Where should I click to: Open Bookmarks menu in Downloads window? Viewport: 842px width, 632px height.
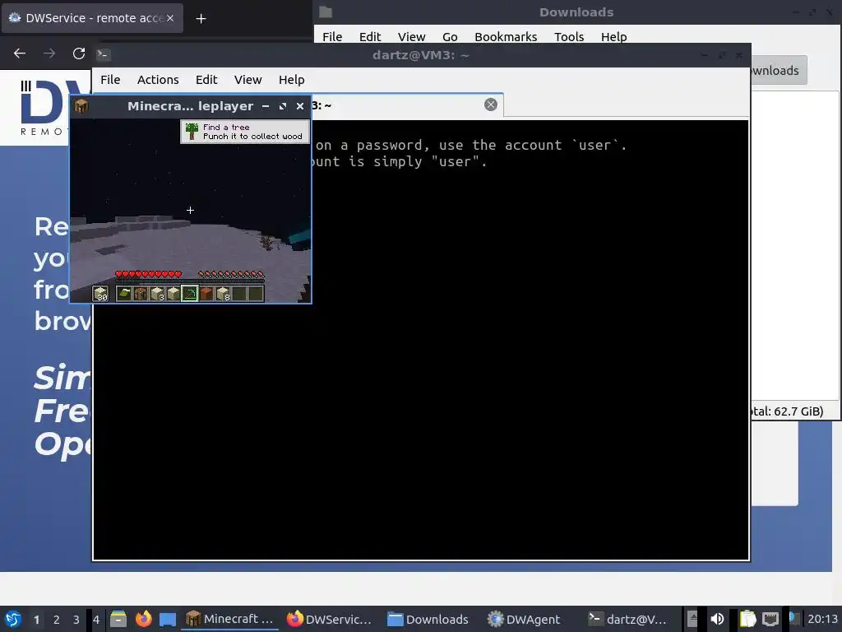tap(506, 36)
